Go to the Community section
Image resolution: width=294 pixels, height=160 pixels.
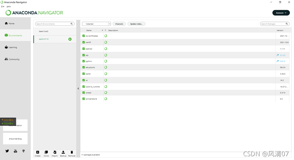[12, 59]
